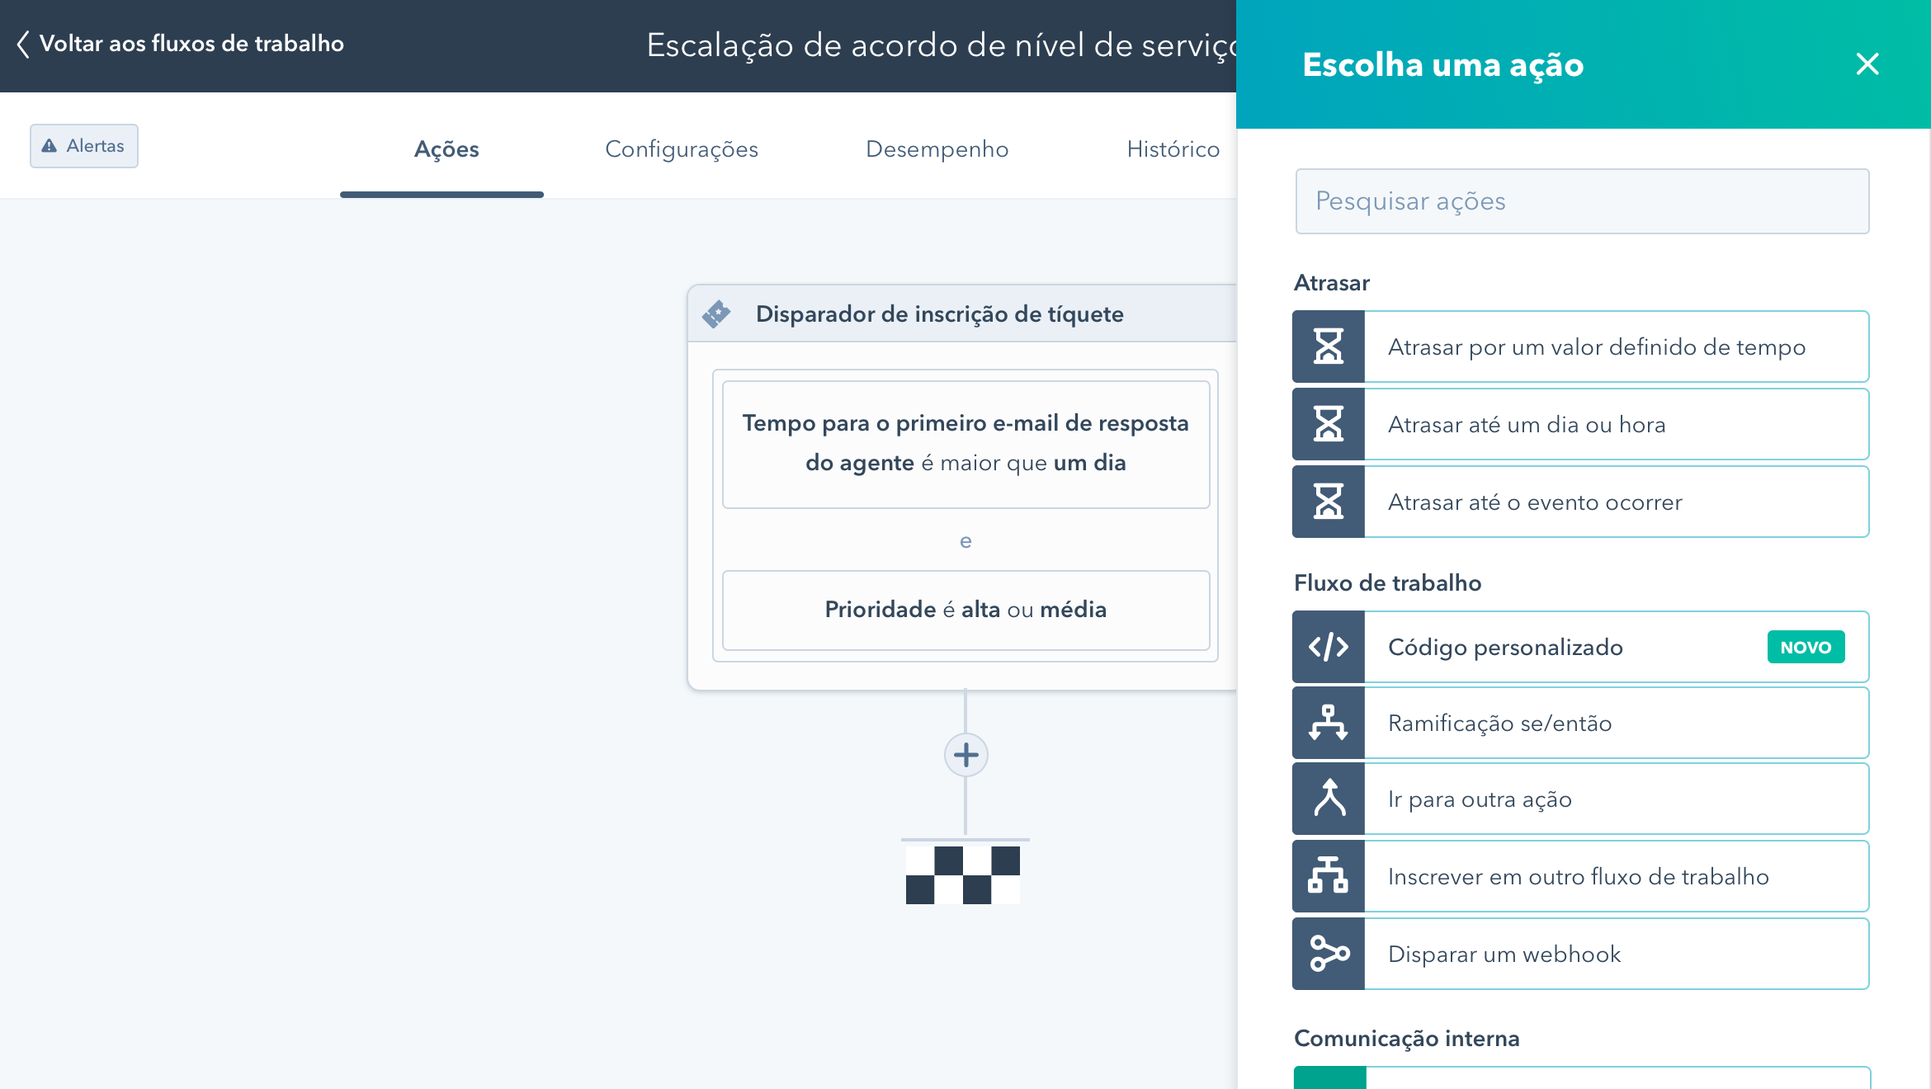Click the 'Ir para outra ação' merge icon
This screenshot has width=1931, height=1089.
tap(1328, 799)
